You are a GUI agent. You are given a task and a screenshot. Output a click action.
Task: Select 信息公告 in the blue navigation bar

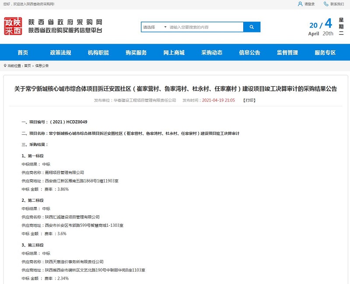[x=249, y=53]
